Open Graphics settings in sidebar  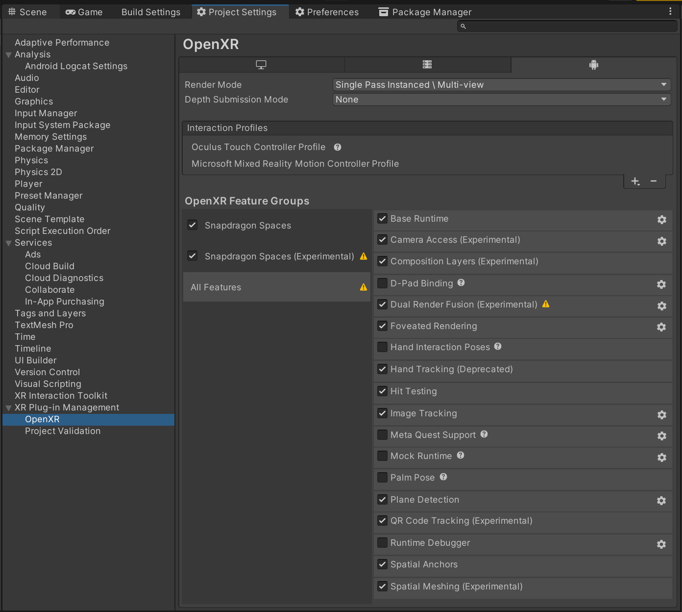(34, 102)
